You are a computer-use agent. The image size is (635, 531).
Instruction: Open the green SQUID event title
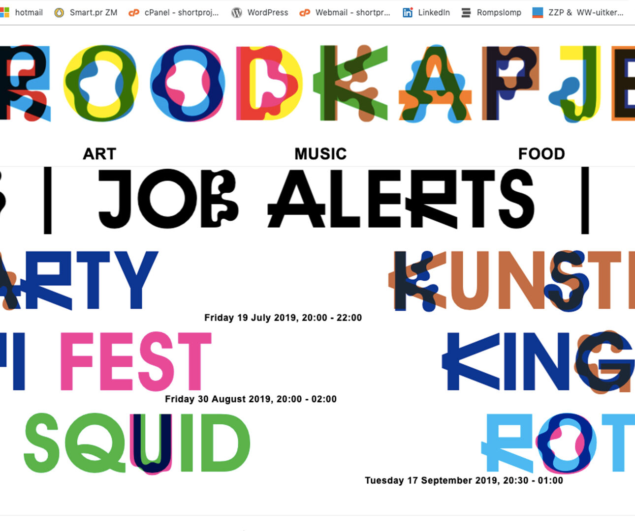point(137,442)
